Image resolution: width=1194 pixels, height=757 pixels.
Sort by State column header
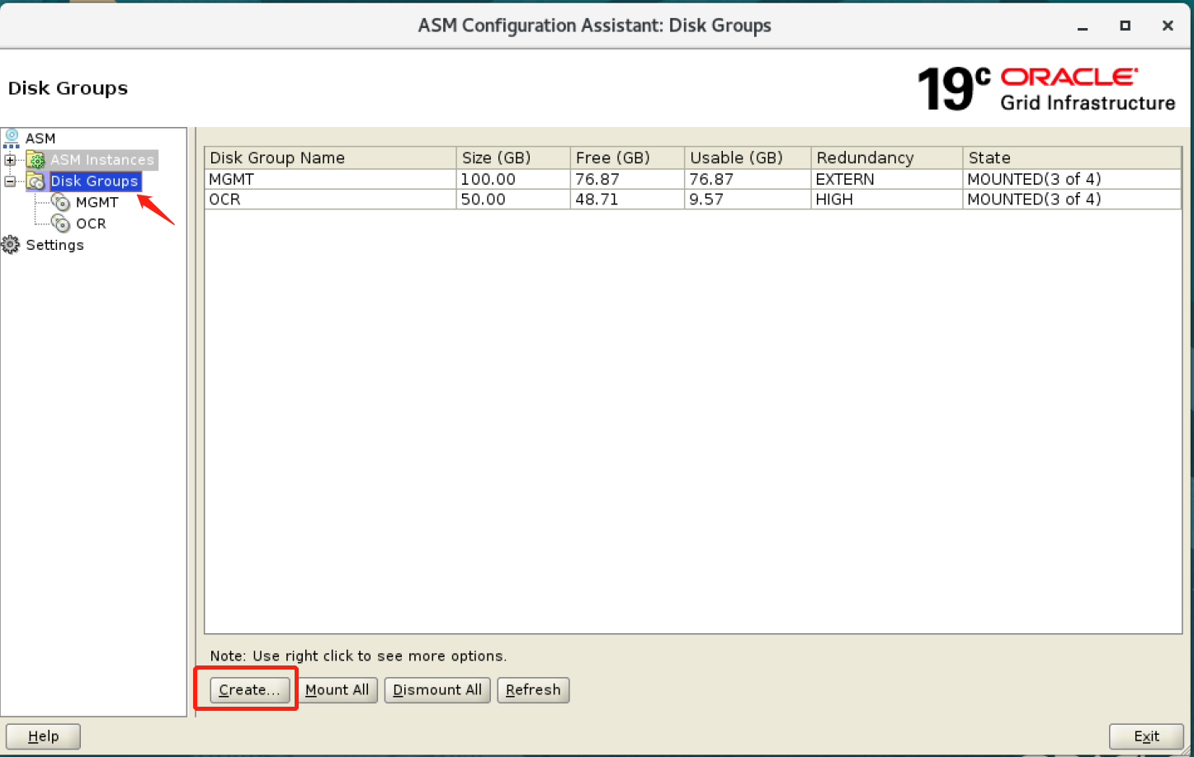tap(1072, 158)
